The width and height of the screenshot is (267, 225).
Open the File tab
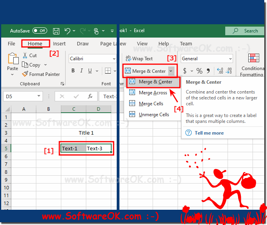click(x=11, y=44)
